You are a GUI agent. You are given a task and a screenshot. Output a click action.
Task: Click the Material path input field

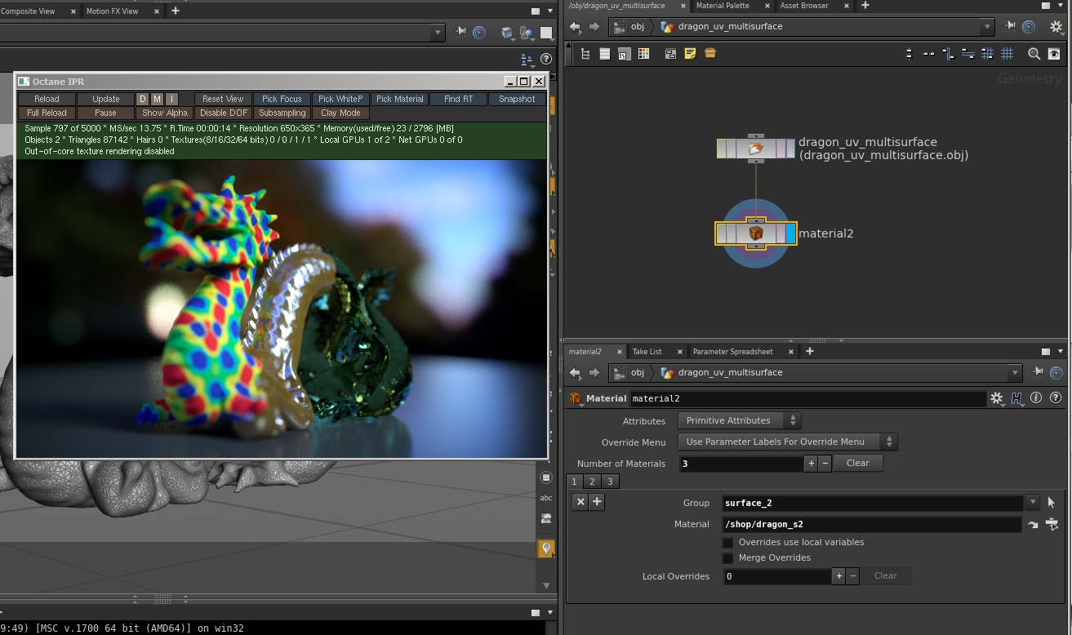point(872,525)
